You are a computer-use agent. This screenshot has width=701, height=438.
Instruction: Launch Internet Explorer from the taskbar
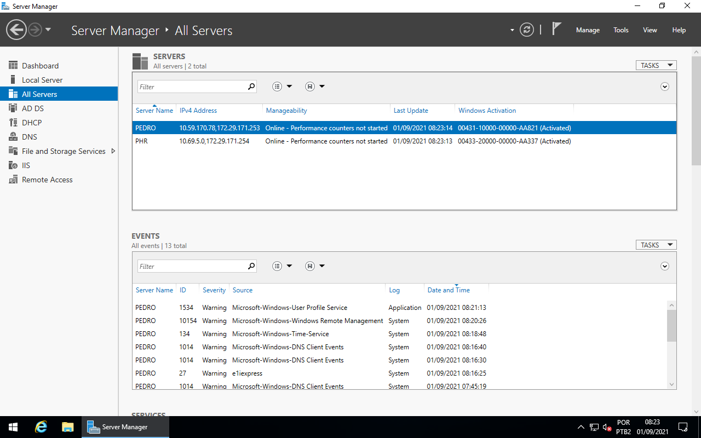[41, 427]
